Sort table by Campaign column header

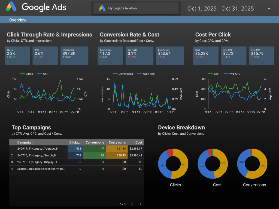pyautogui.click(x=25, y=142)
